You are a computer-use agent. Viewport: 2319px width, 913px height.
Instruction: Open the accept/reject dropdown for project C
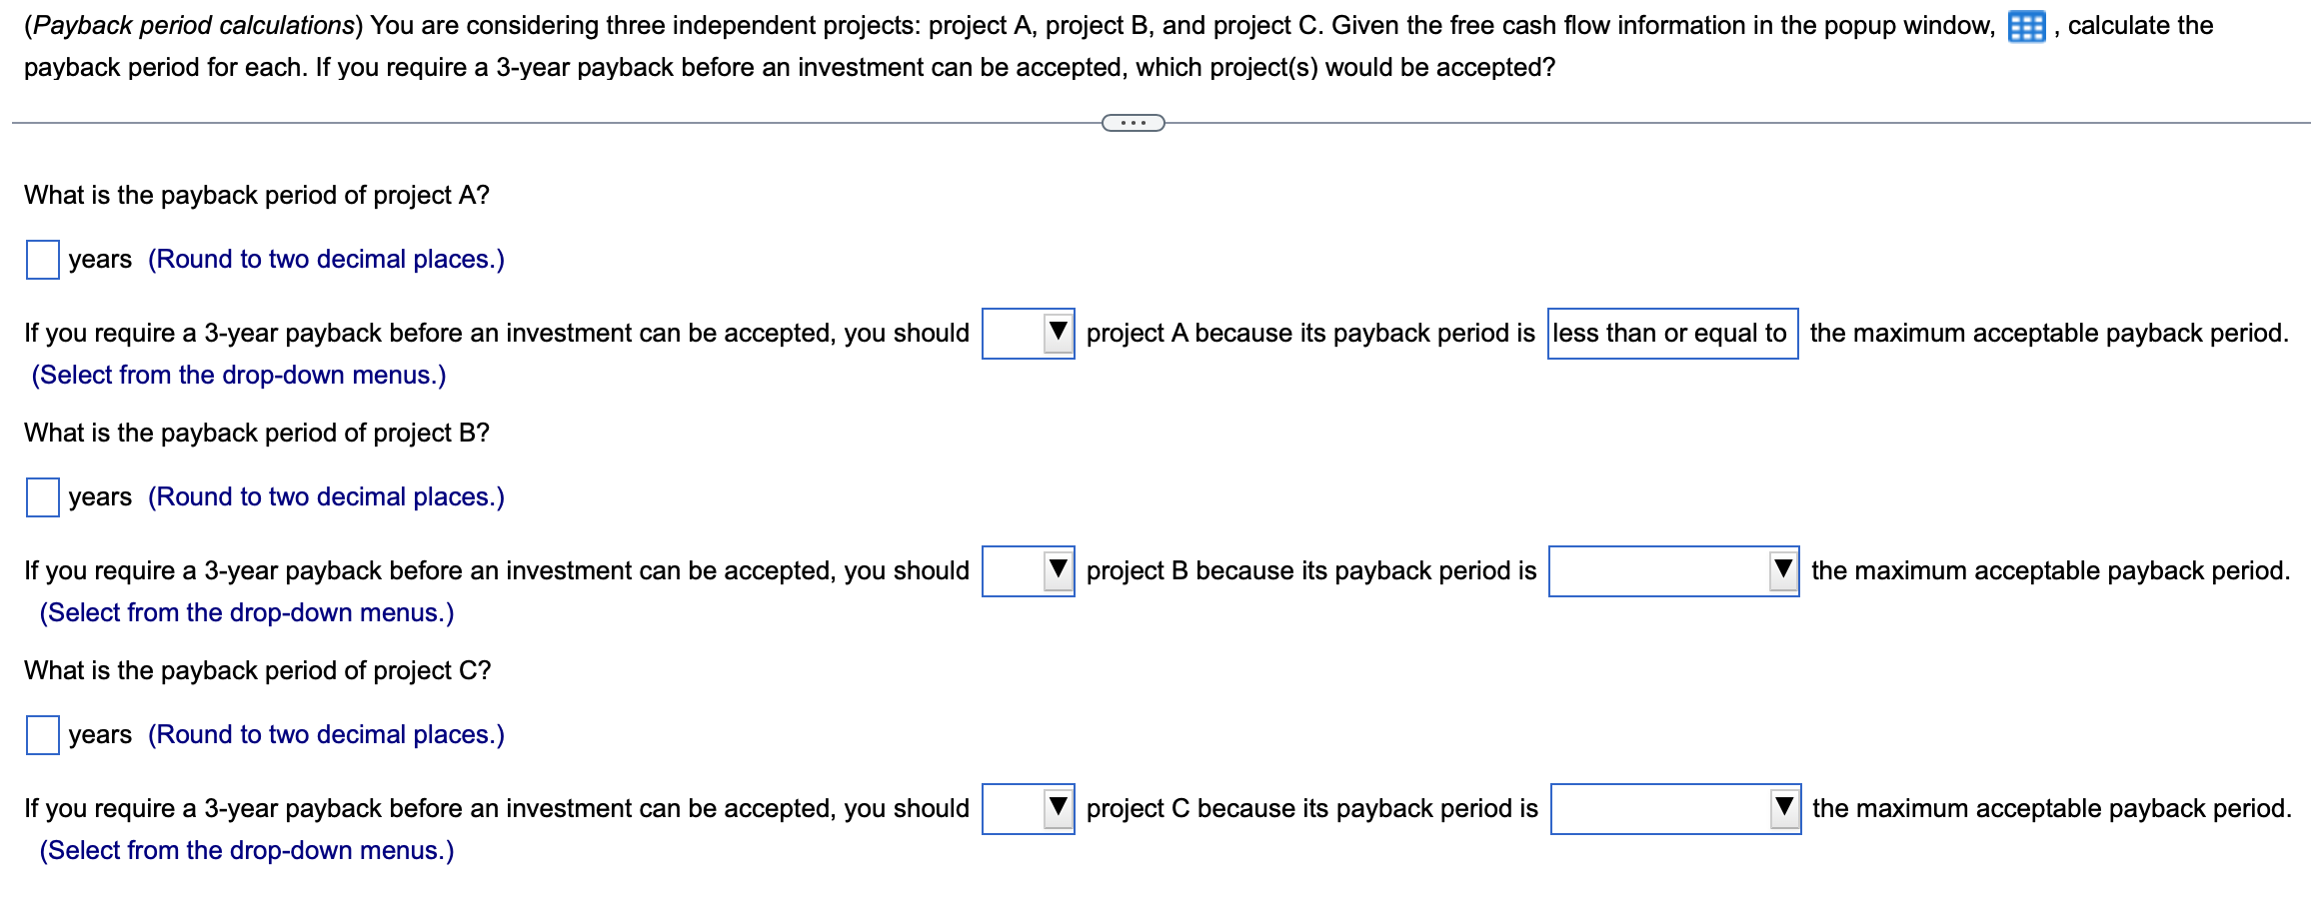pyautogui.click(x=1028, y=808)
